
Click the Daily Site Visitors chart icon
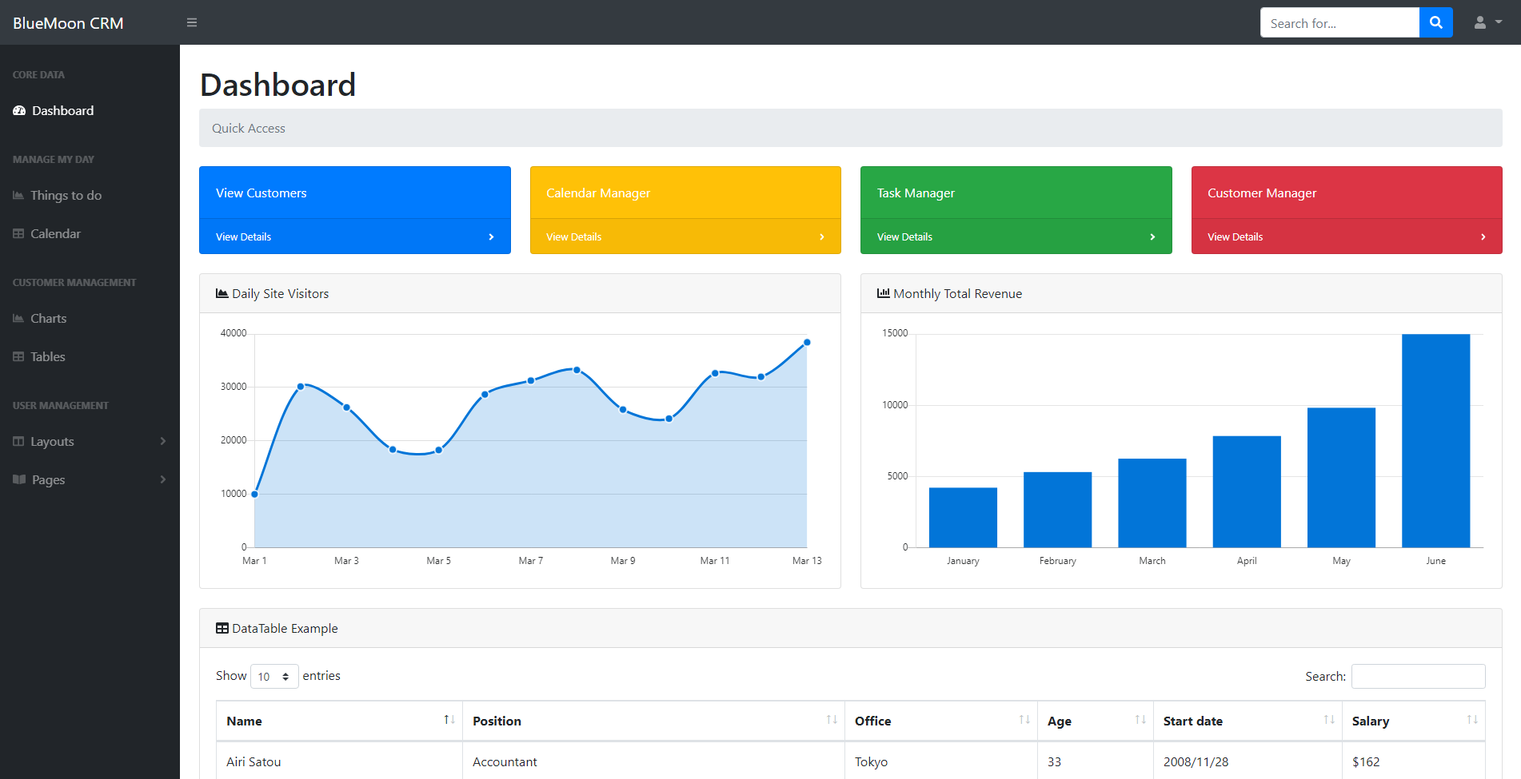pyautogui.click(x=222, y=293)
